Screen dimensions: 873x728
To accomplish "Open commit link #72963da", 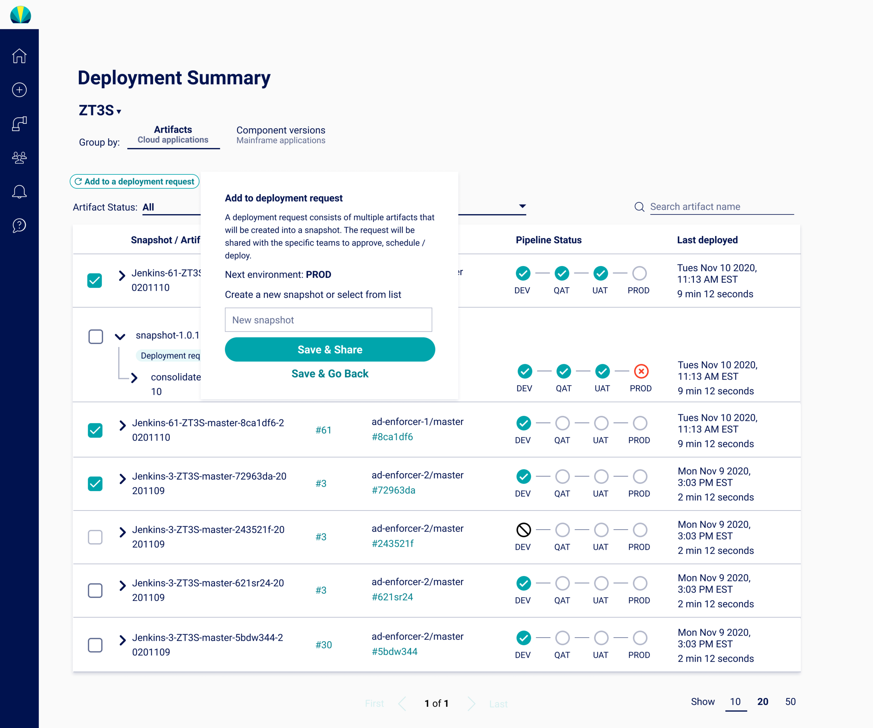I will [x=393, y=490].
